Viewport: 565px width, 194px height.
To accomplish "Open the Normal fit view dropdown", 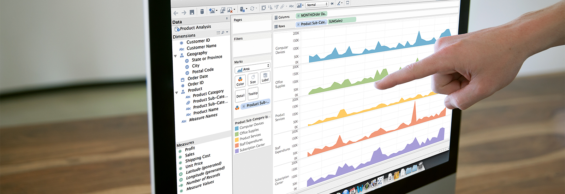I will tap(317, 5).
